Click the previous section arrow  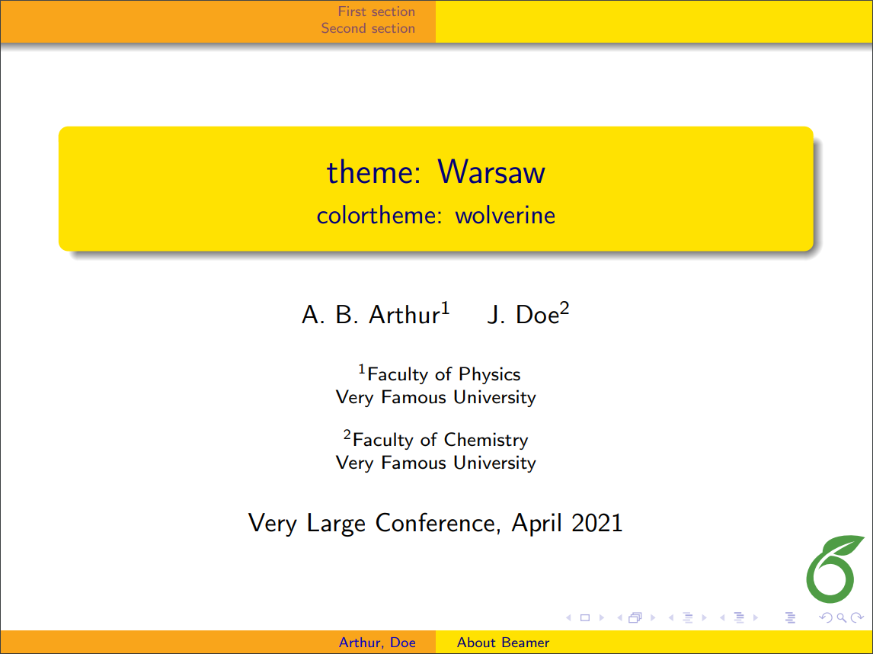(x=722, y=617)
